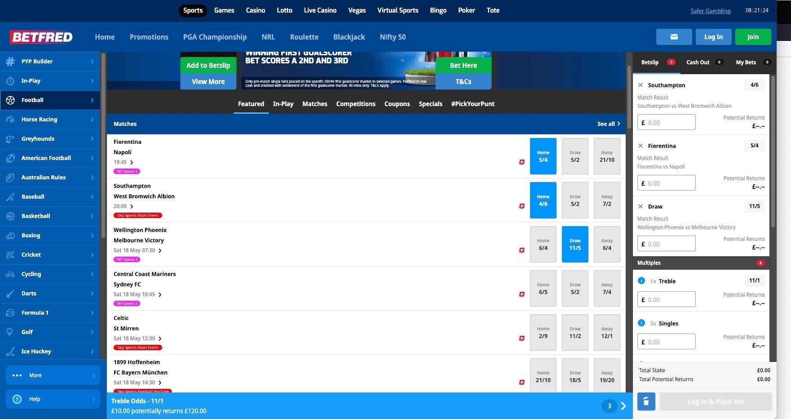Click the Horse Racing icon in sidebar
Screen dimensions: 791x419
coord(10,120)
